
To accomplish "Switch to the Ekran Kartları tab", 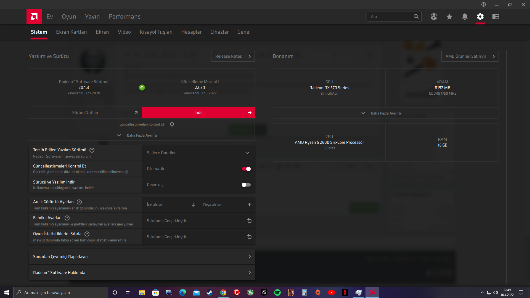I will coord(71,32).
